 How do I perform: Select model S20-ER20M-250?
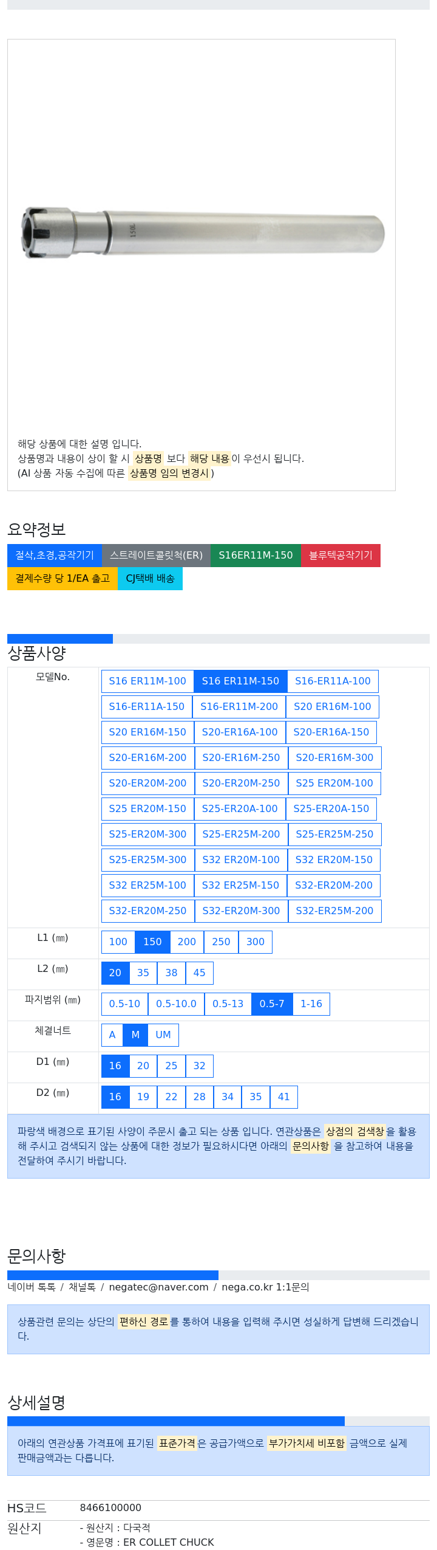click(242, 784)
